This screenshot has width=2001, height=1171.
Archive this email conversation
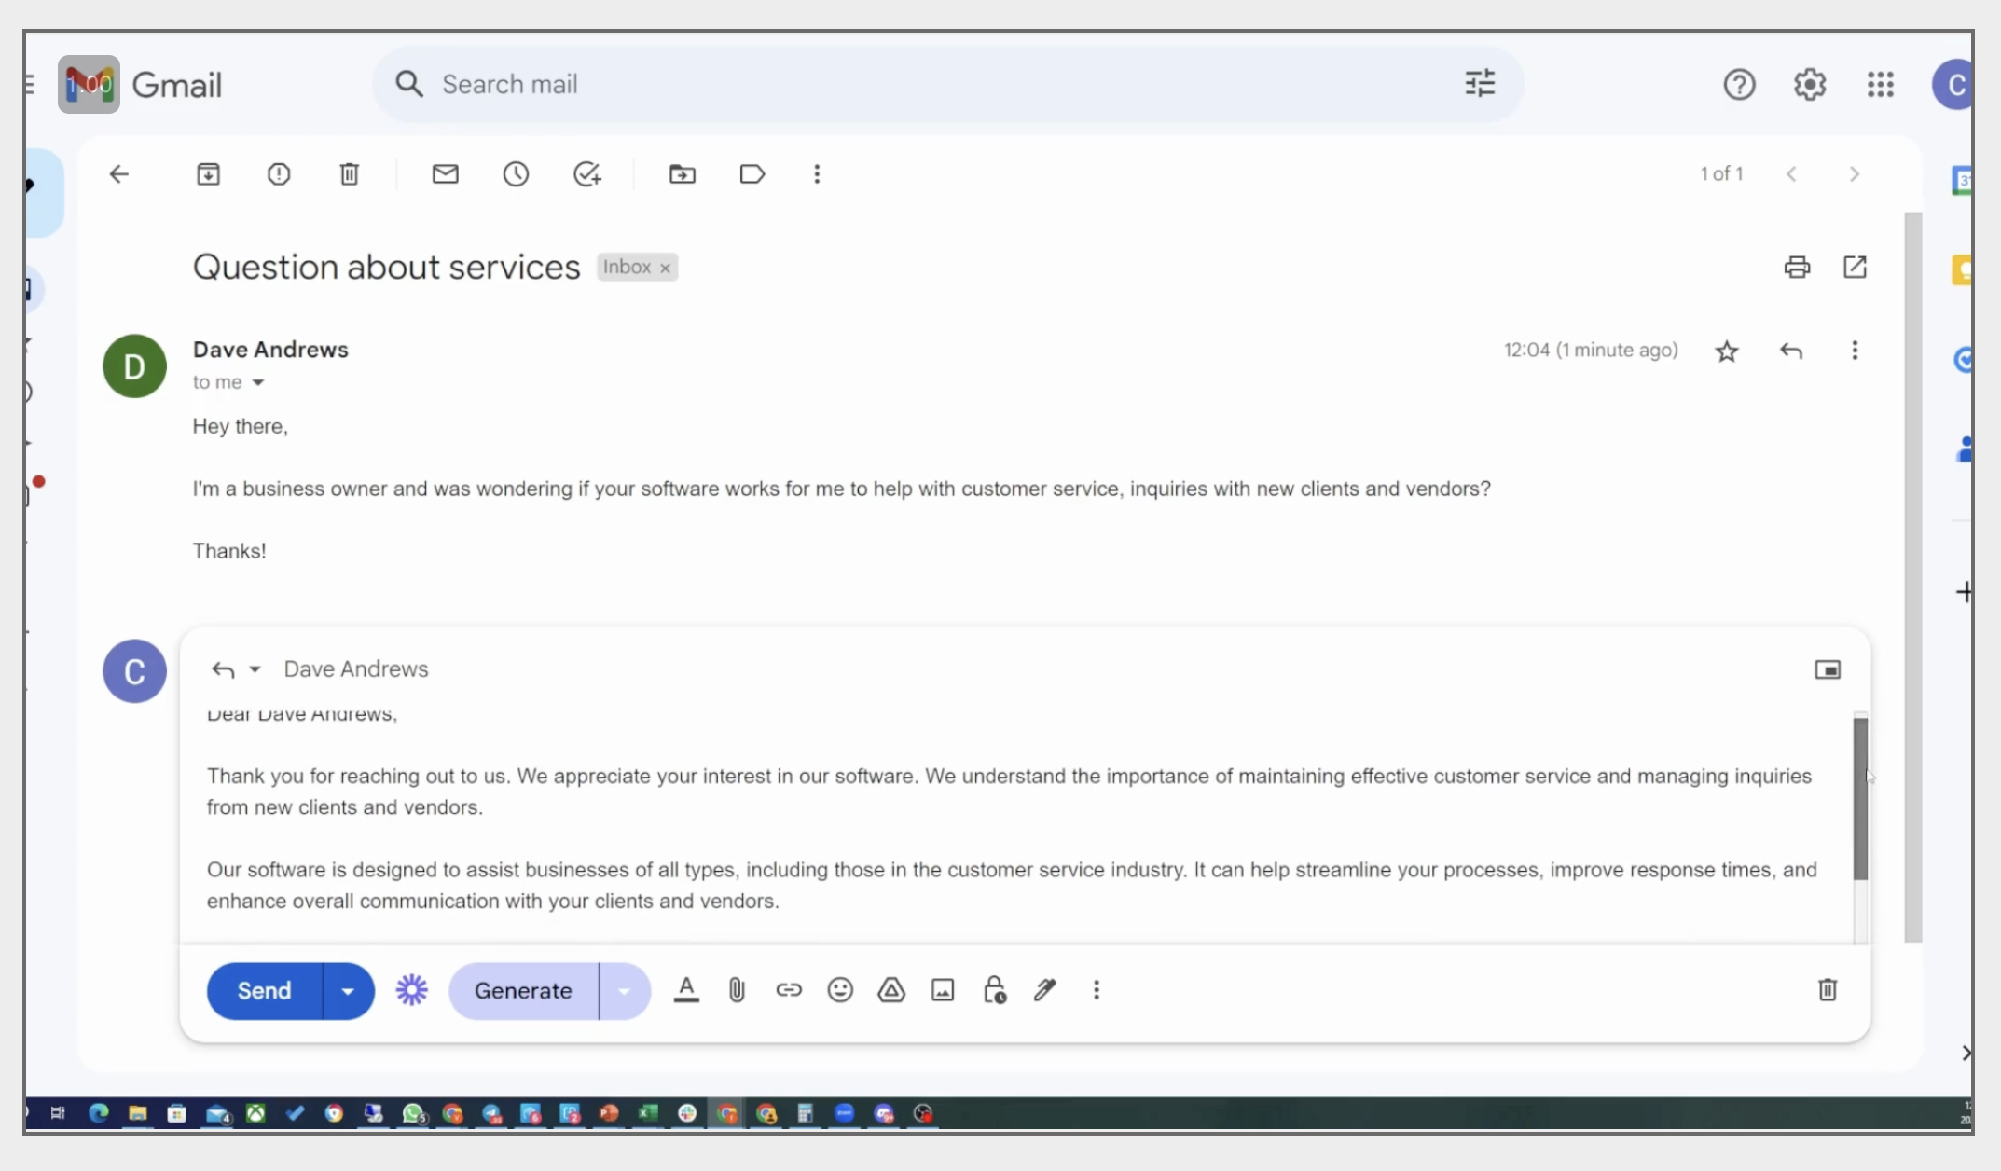pos(208,174)
